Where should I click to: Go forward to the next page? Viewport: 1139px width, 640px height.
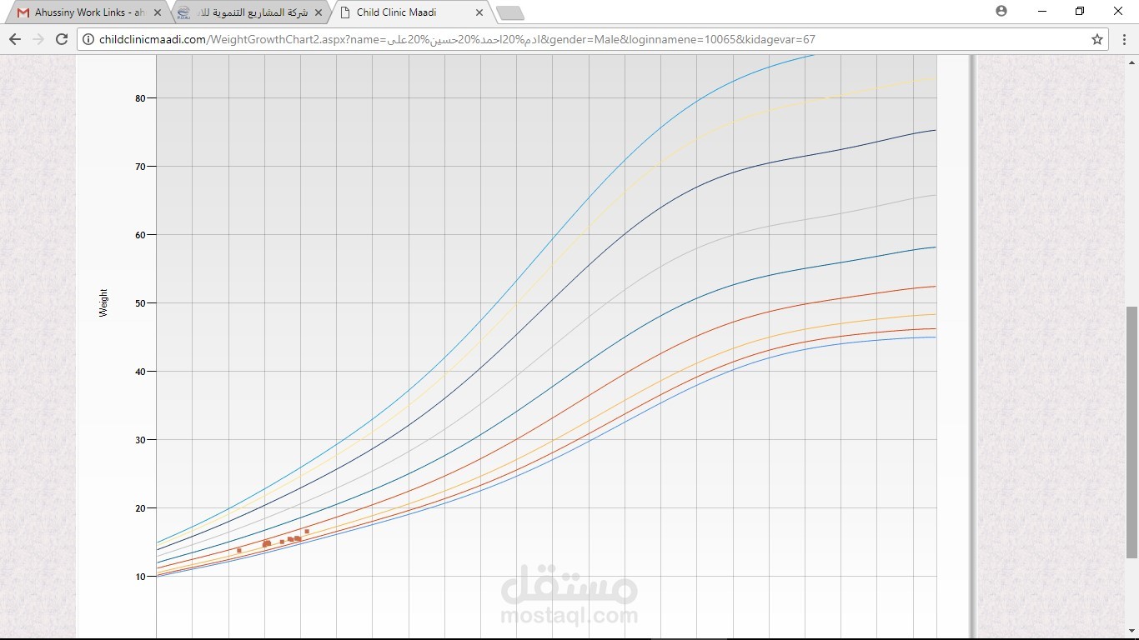point(38,39)
